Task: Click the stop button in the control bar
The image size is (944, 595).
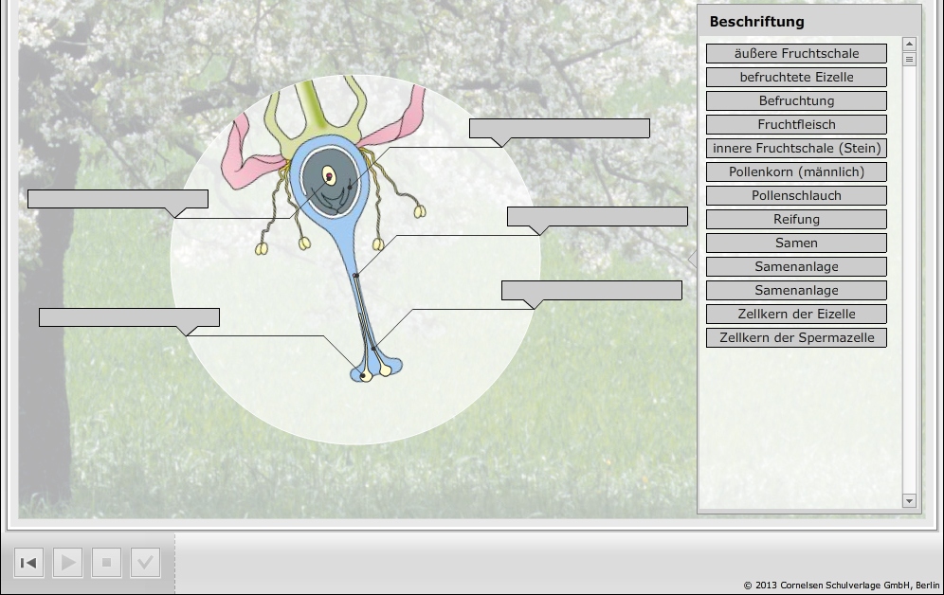Action: (106, 563)
